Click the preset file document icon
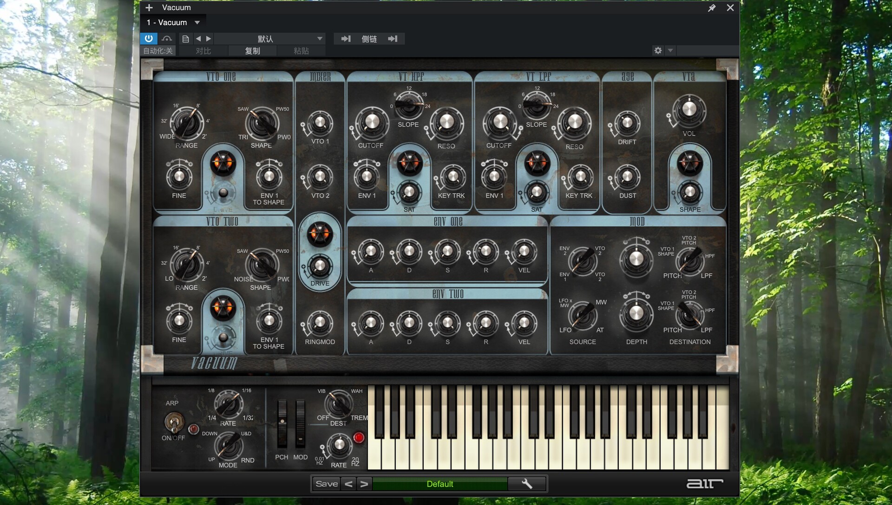 (x=185, y=39)
